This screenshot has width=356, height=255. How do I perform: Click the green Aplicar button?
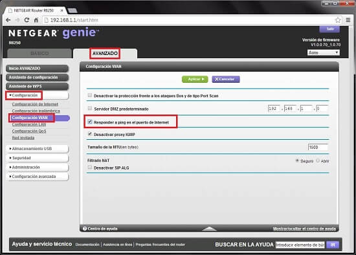tap(195, 79)
